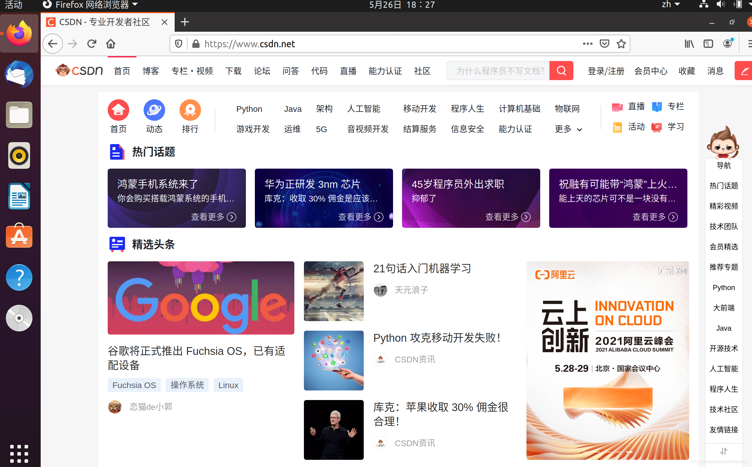Open the clock and calendar panel

click(402, 4)
